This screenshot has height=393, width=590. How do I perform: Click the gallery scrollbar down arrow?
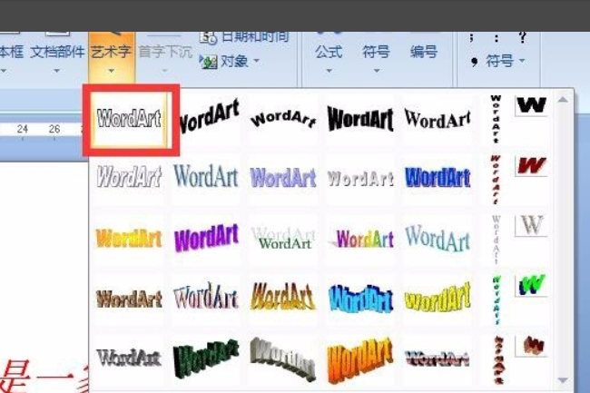coord(563,380)
